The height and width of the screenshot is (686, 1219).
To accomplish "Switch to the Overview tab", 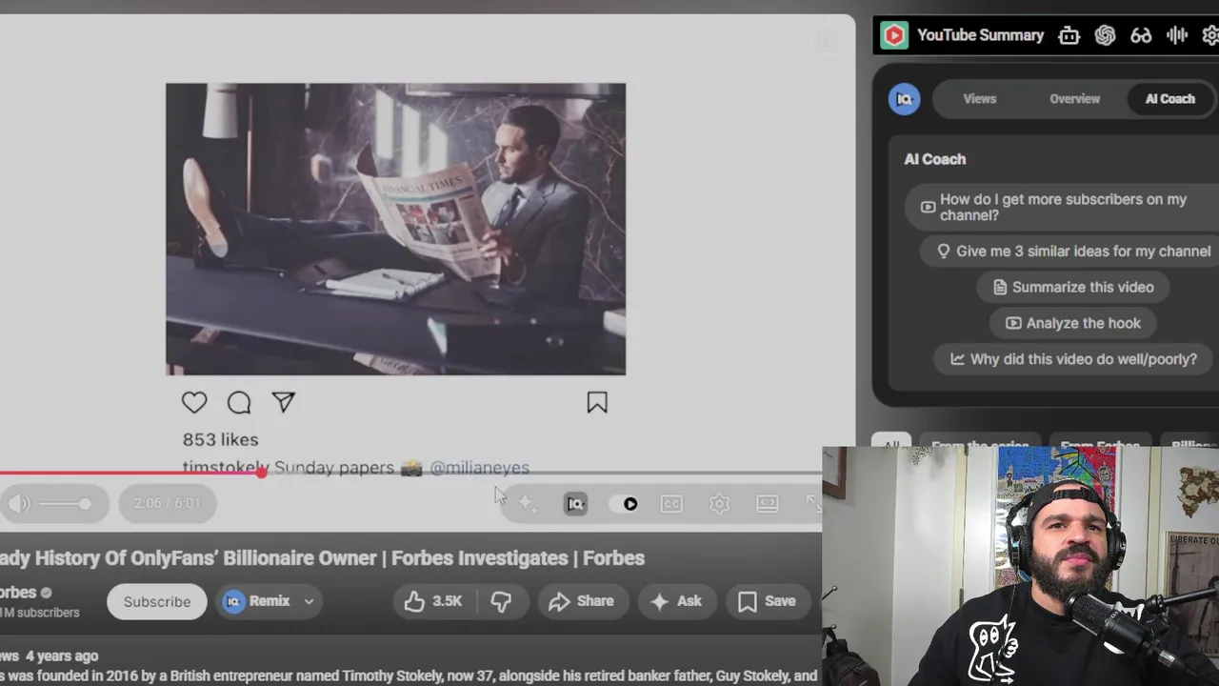I will [1074, 99].
